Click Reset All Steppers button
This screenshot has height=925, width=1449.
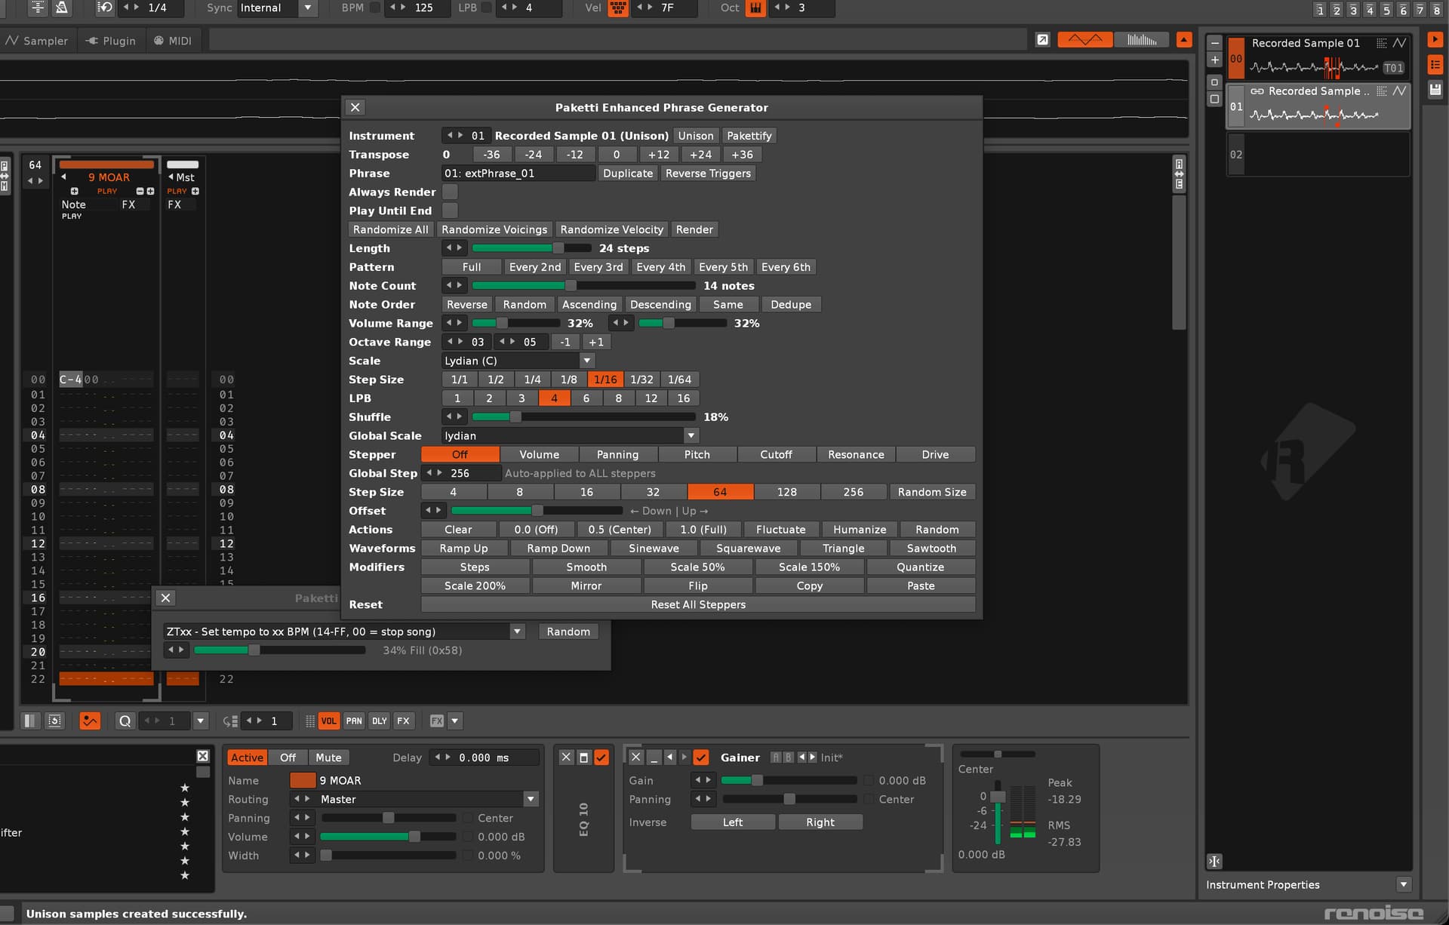(698, 604)
